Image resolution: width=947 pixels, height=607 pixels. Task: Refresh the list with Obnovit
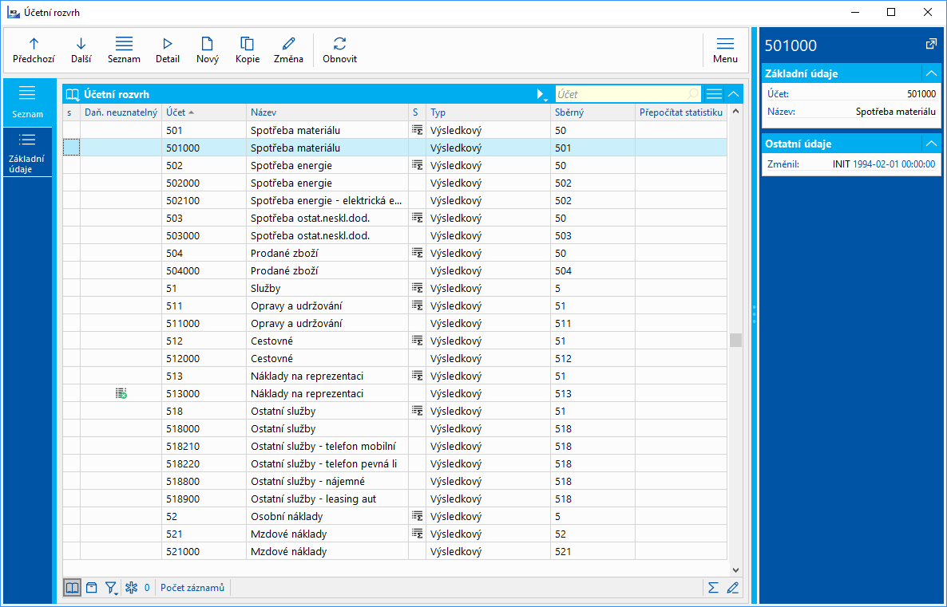click(339, 50)
